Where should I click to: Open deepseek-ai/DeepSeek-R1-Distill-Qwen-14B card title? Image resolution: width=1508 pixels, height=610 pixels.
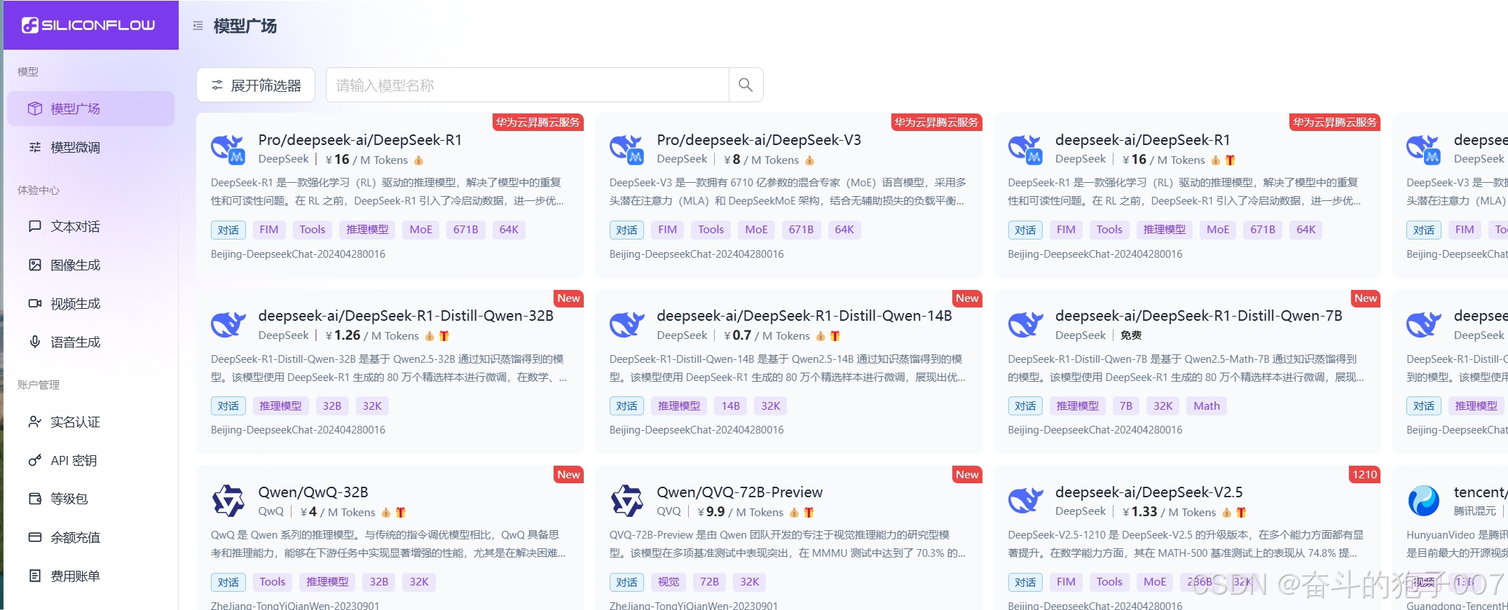click(x=804, y=316)
